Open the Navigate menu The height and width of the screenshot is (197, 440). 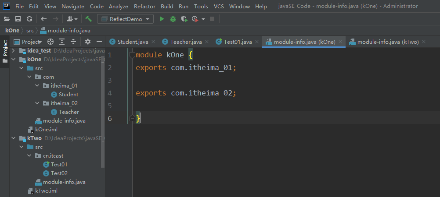(73, 6)
